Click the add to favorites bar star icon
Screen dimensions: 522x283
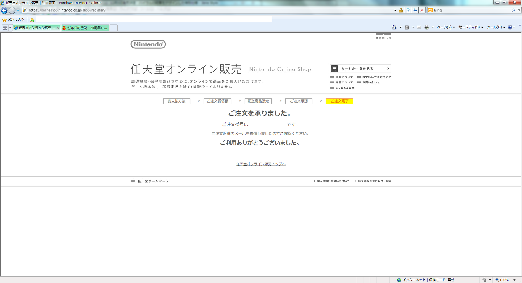[x=32, y=20]
